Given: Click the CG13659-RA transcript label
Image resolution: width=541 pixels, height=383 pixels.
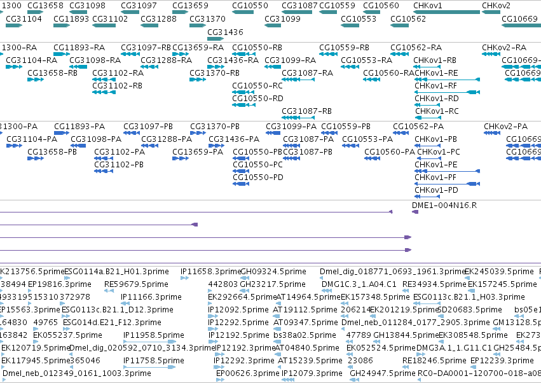Looking at the screenshot, I should click(x=198, y=47).
